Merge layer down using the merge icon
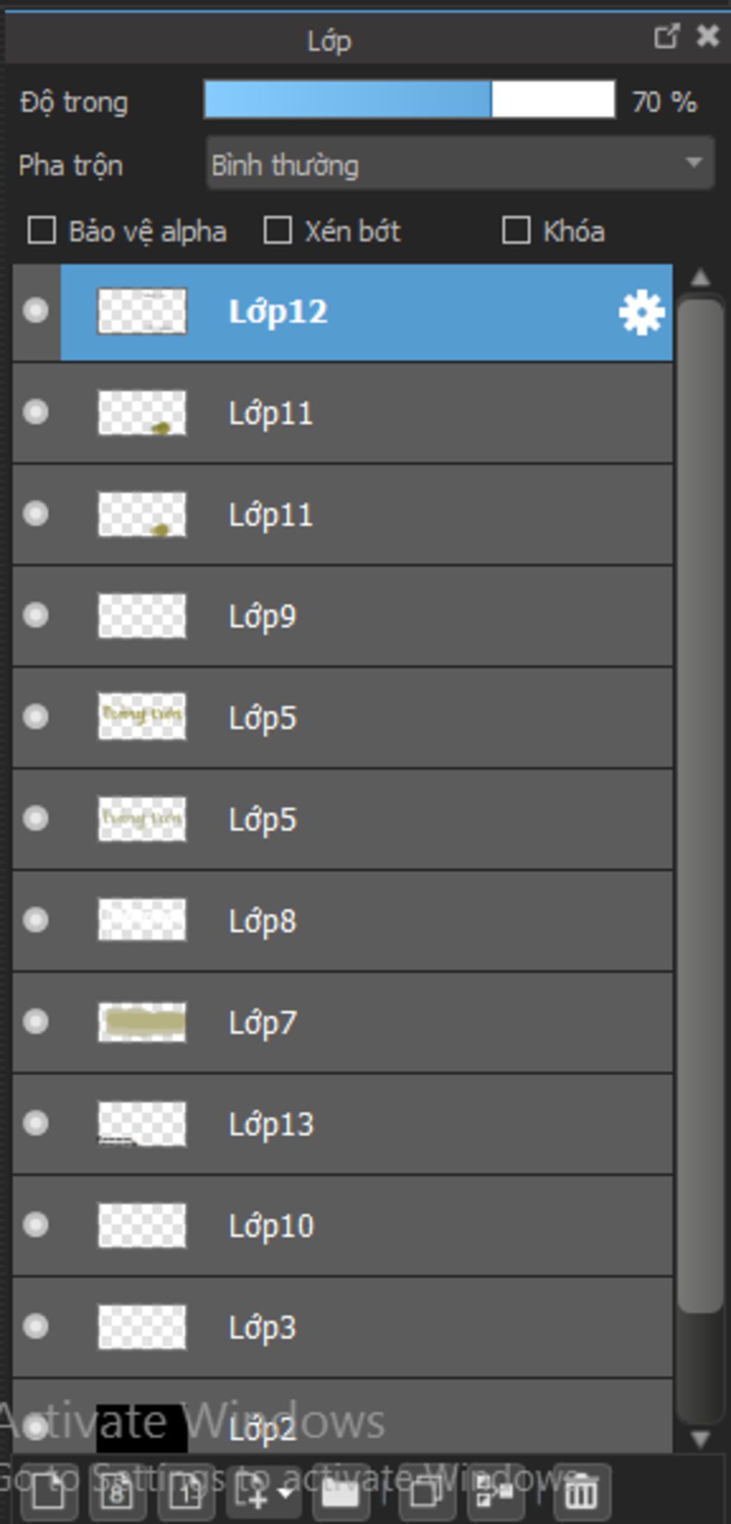The height and width of the screenshot is (1524, 731). [494, 1491]
